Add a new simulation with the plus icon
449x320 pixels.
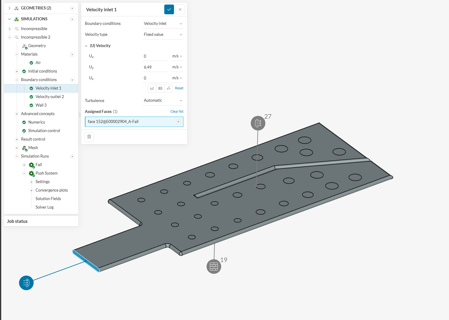(x=72, y=19)
